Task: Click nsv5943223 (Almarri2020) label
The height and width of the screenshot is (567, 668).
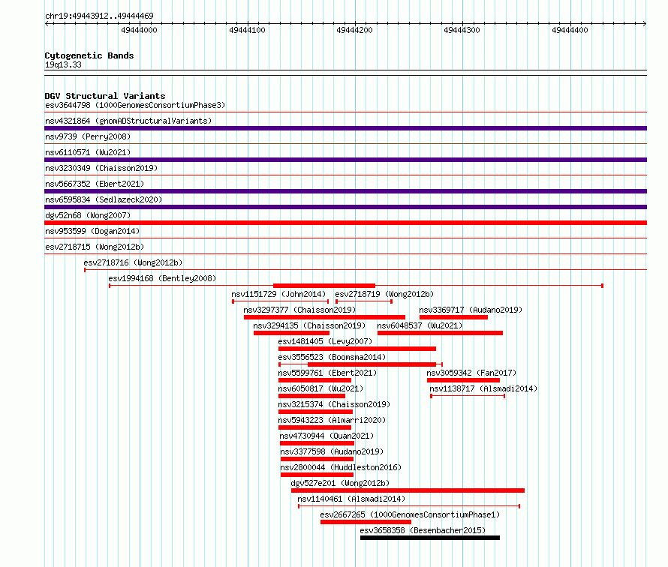Action: [x=332, y=420]
